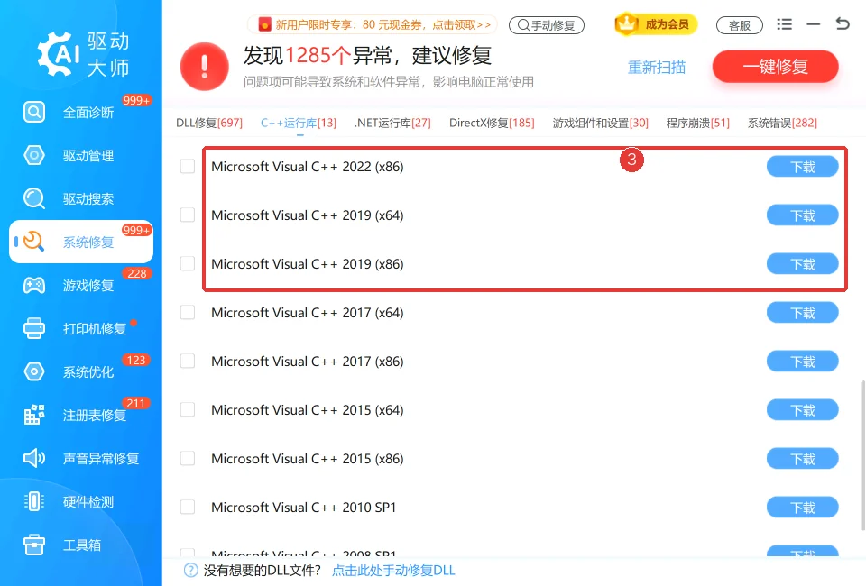The height and width of the screenshot is (586, 866).
Task: Download Microsoft Visual C++ 2015 (x64)
Action: (803, 410)
